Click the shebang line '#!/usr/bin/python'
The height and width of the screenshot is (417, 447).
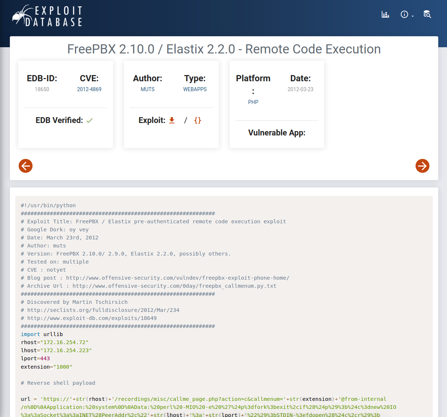[x=48, y=205]
